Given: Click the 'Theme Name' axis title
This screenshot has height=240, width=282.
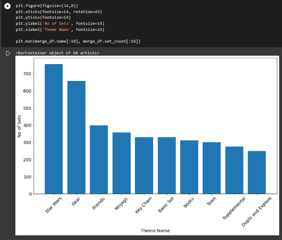Looking at the screenshot, I should pos(155,231).
